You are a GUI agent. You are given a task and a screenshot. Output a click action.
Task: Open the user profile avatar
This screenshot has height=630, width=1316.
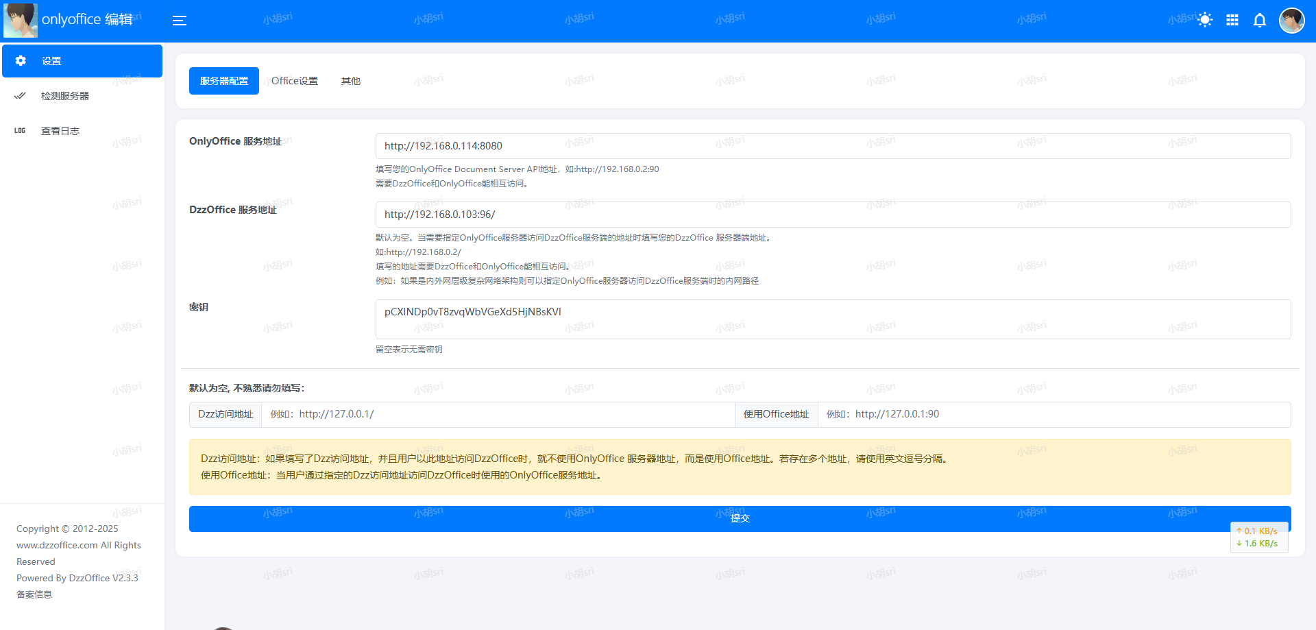1292,21
